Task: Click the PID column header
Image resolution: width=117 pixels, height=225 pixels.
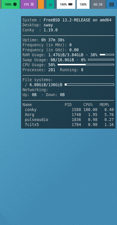Action: coord(68,105)
